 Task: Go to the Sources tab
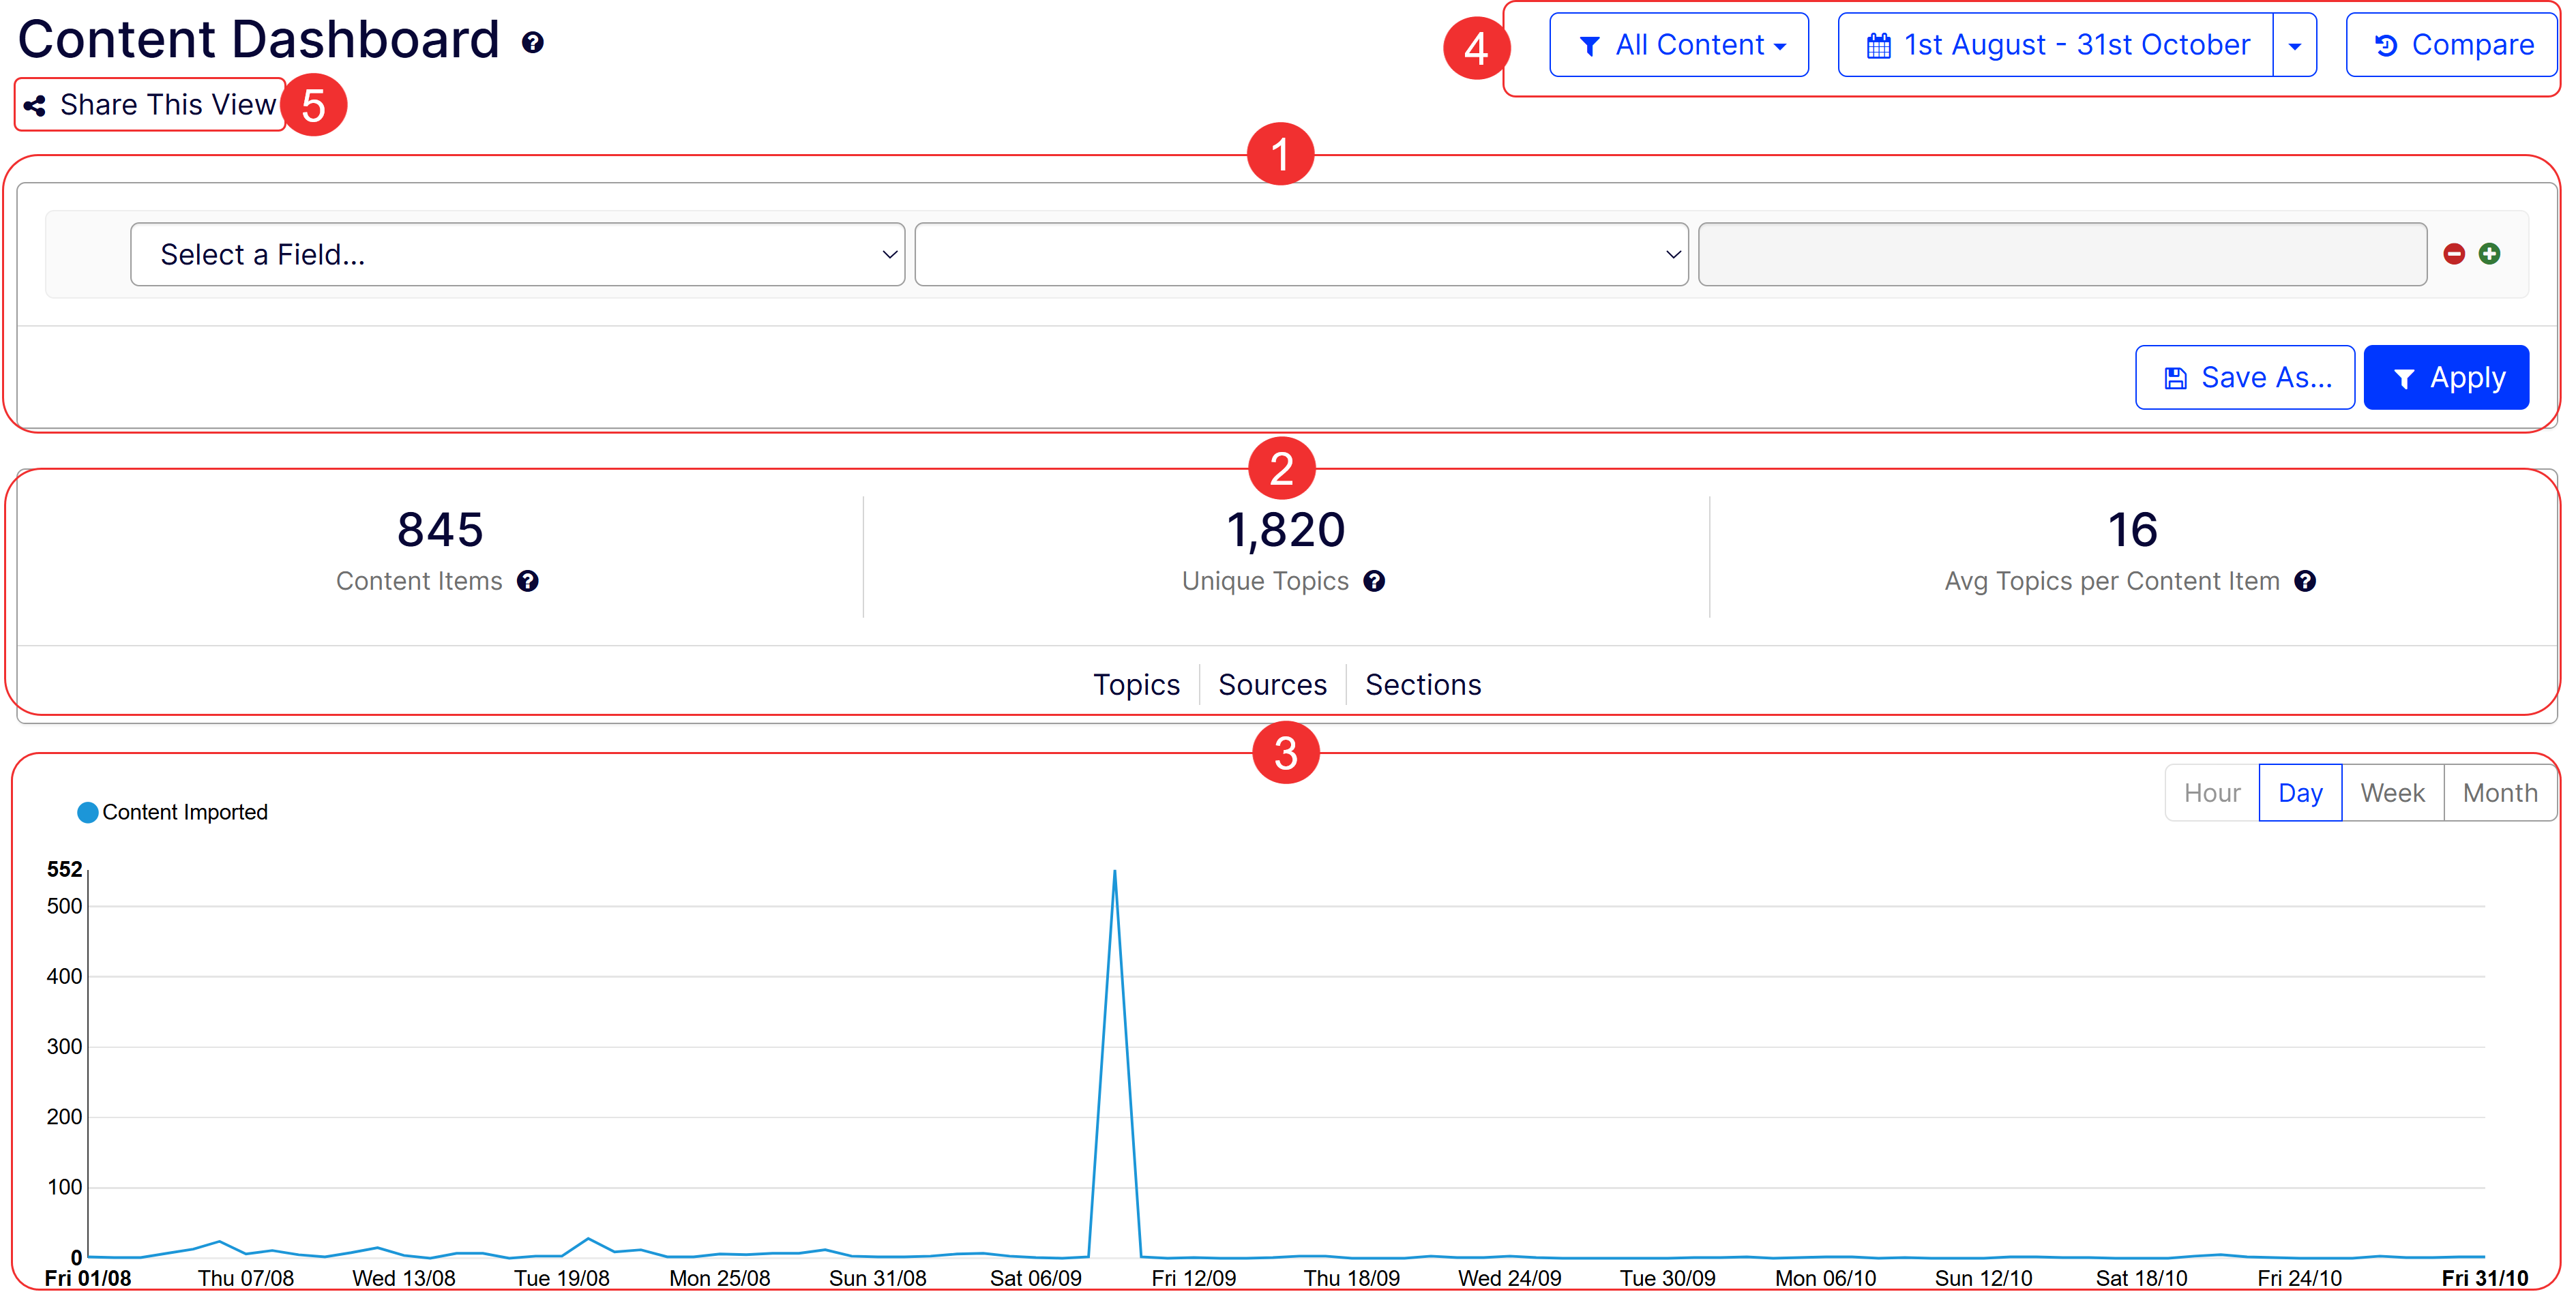click(1272, 685)
